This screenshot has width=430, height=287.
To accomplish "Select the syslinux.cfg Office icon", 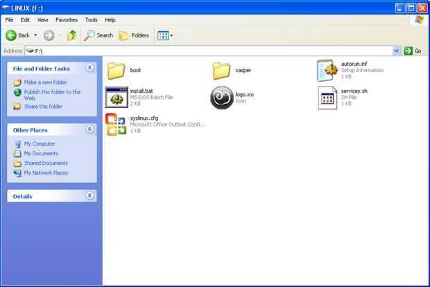I will click(116, 125).
